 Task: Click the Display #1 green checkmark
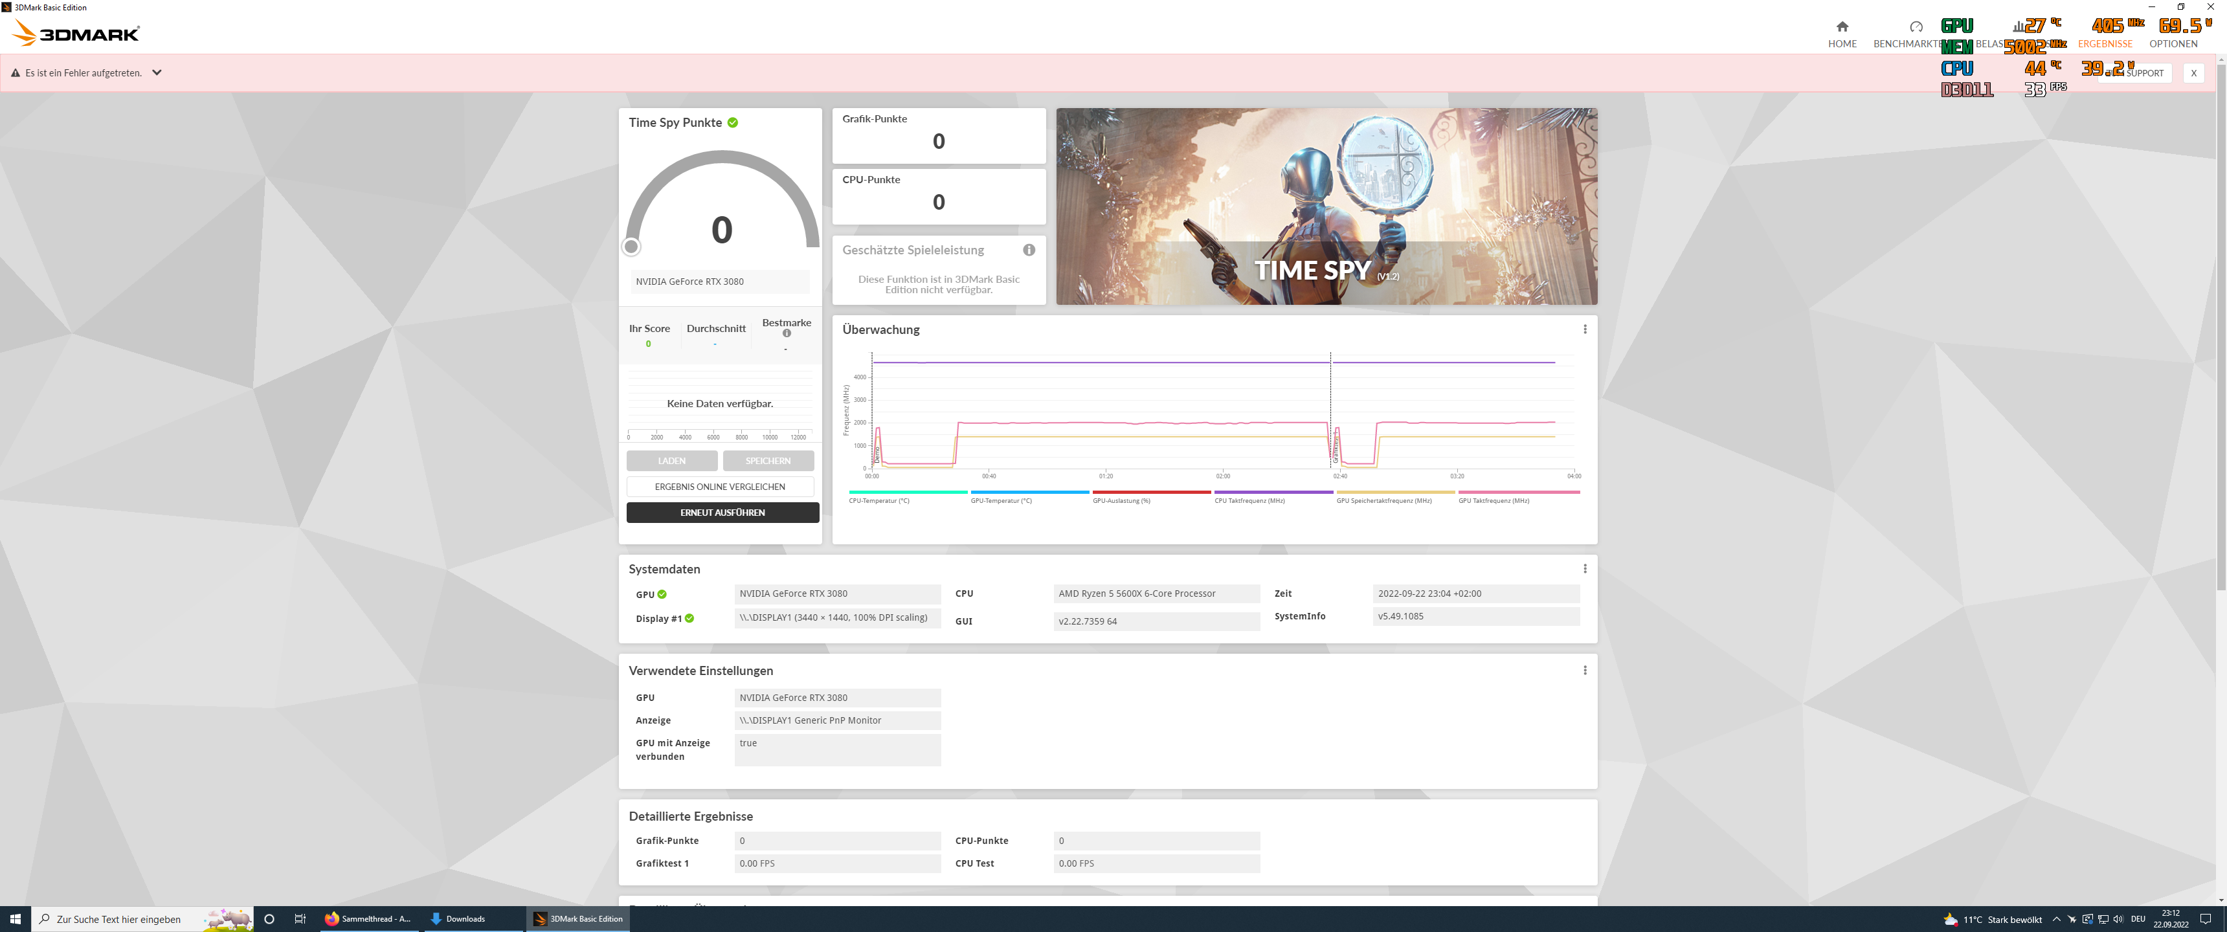(x=689, y=619)
